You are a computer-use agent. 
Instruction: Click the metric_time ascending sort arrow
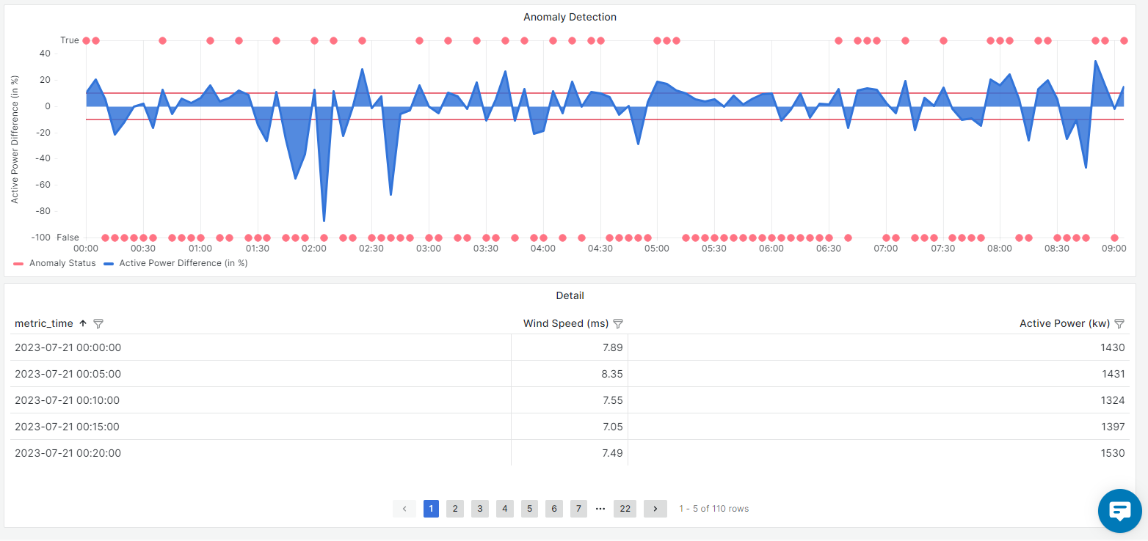point(83,323)
